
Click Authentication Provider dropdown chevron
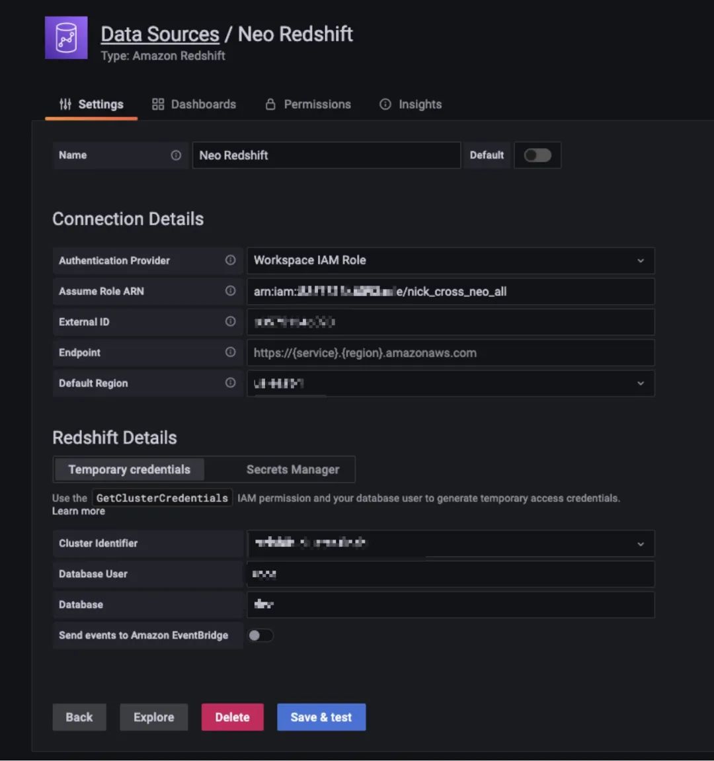point(641,260)
